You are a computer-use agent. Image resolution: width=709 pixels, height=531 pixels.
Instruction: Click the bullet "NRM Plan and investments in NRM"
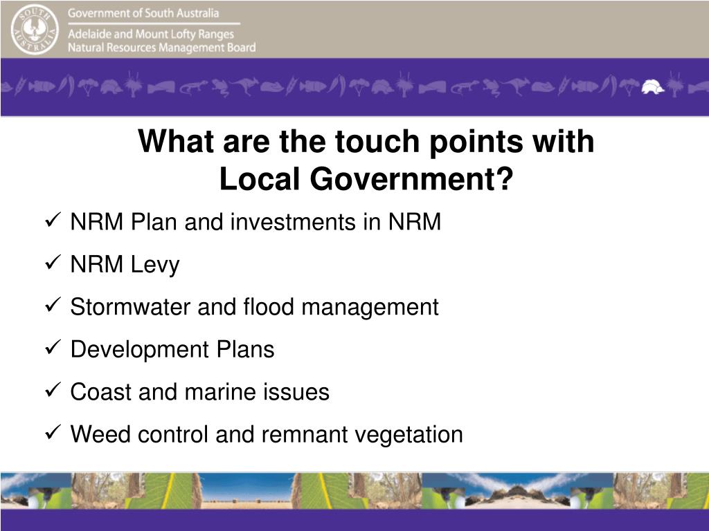pos(255,222)
